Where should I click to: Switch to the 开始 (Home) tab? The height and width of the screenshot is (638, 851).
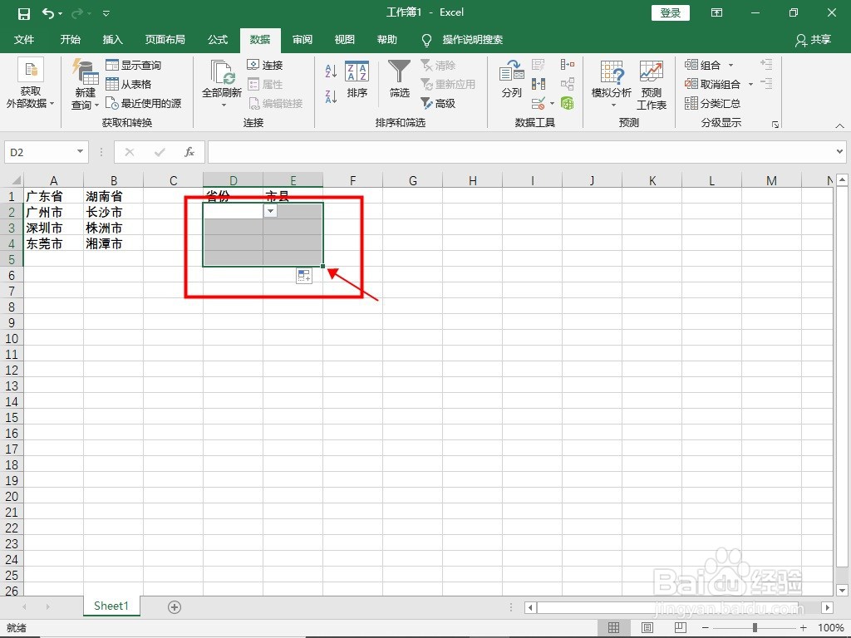pos(71,40)
